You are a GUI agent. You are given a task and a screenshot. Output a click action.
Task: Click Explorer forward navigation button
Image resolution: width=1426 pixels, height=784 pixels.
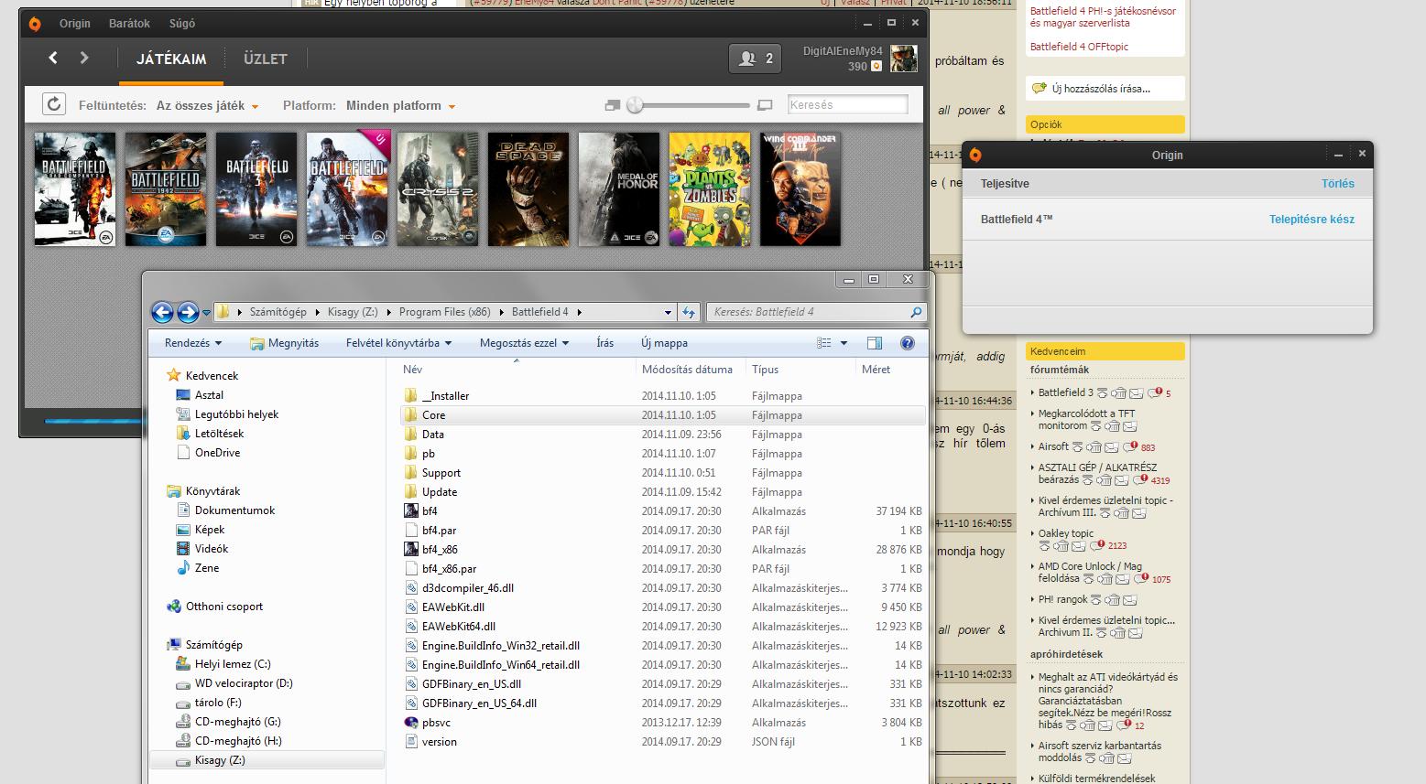(x=188, y=312)
